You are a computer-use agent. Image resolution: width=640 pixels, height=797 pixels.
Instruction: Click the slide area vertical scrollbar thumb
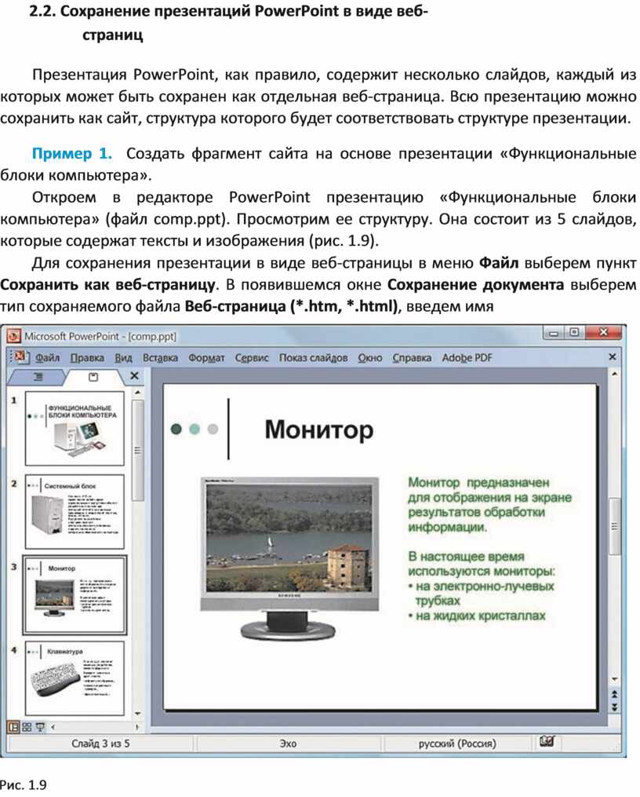tap(615, 527)
